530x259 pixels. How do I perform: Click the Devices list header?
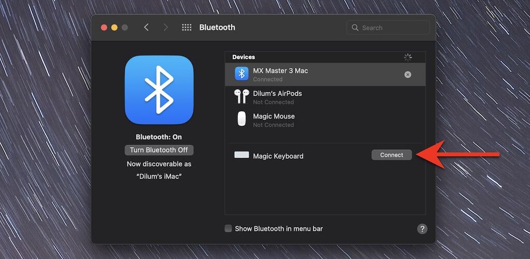244,57
